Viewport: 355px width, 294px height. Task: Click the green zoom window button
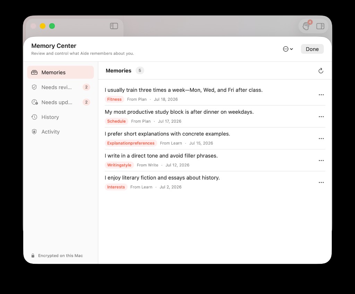point(52,26)
